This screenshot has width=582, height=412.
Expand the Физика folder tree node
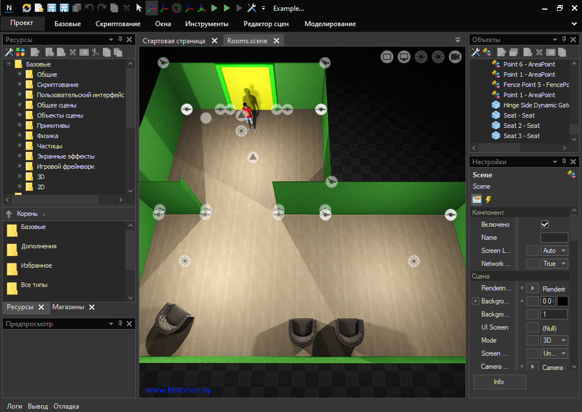pyautogui.click(x=20, y=136)
